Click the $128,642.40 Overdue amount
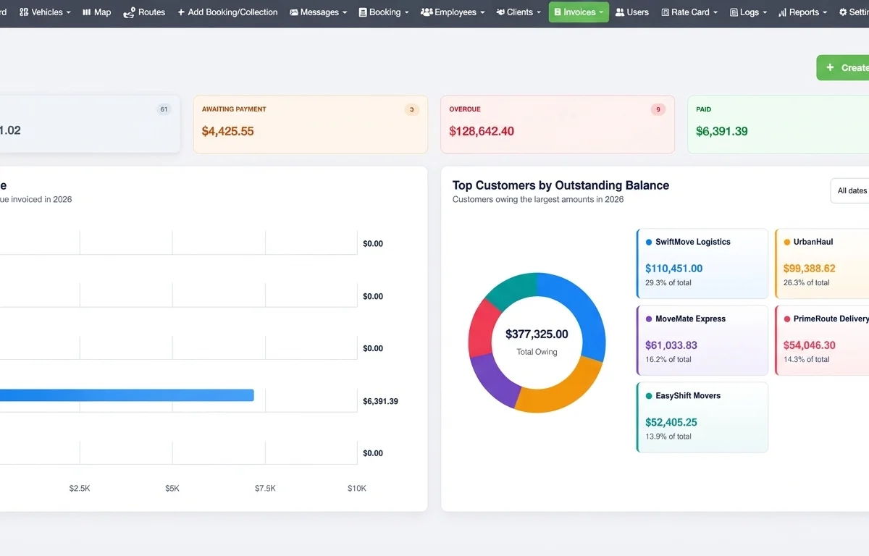 482,131
